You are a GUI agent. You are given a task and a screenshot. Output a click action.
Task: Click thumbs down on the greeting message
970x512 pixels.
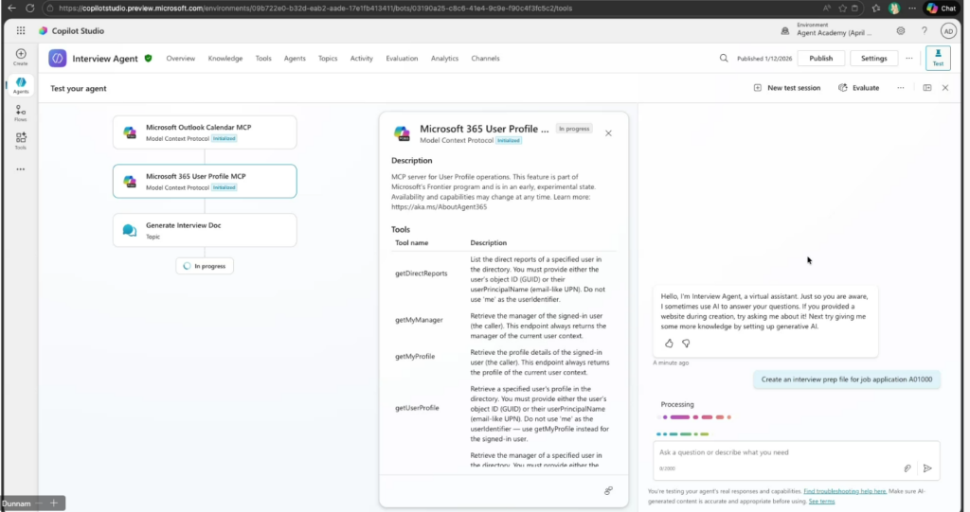point(686,343)
